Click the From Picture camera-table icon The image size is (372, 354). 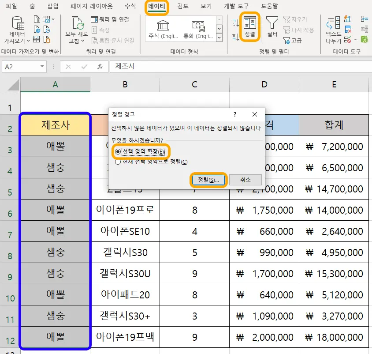[x=46, y=19]
